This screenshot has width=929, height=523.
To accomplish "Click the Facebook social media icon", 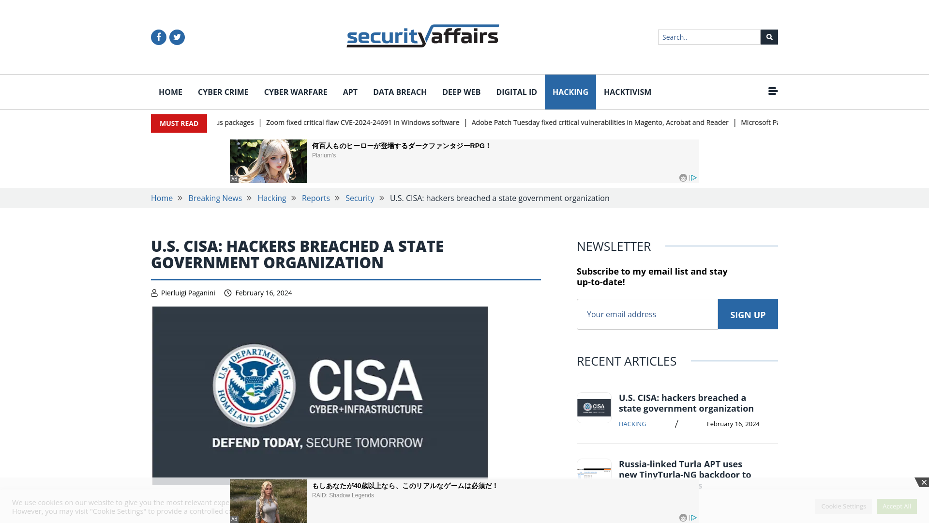I will click(158, 37).
